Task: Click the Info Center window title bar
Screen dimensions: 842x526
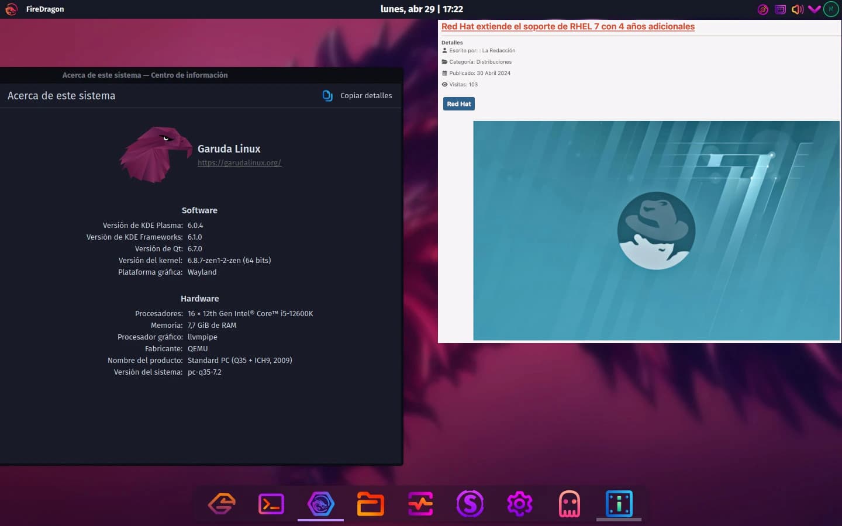Action: tap(201, 75)
